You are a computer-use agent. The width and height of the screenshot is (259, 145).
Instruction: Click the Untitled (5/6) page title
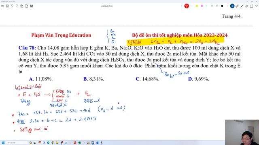pos(106,6)
